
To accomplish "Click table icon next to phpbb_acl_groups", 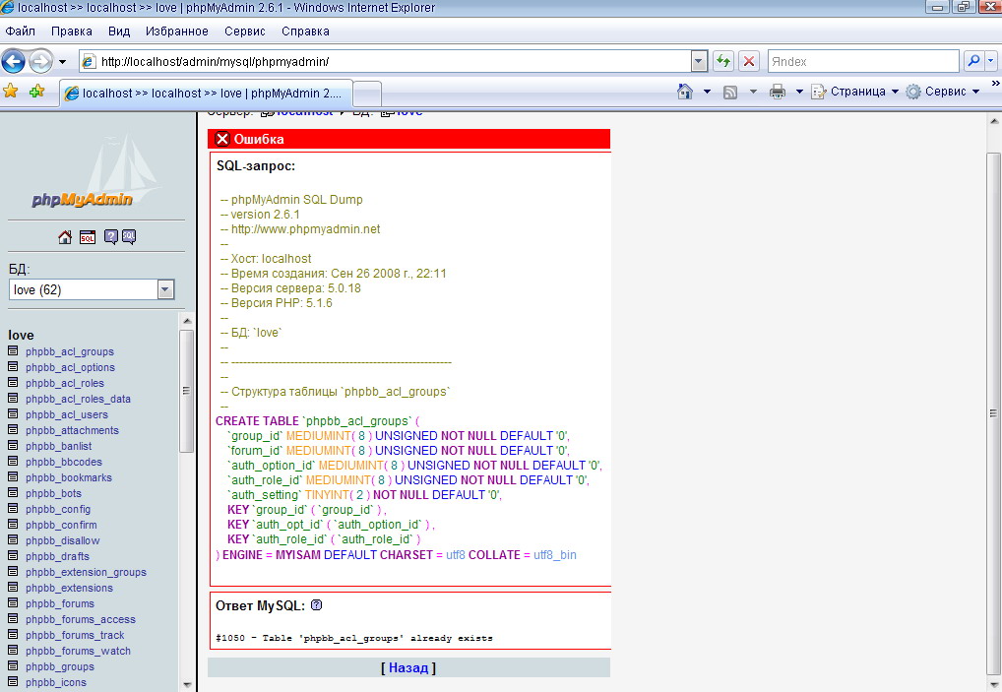I will [x=13, y=351].
